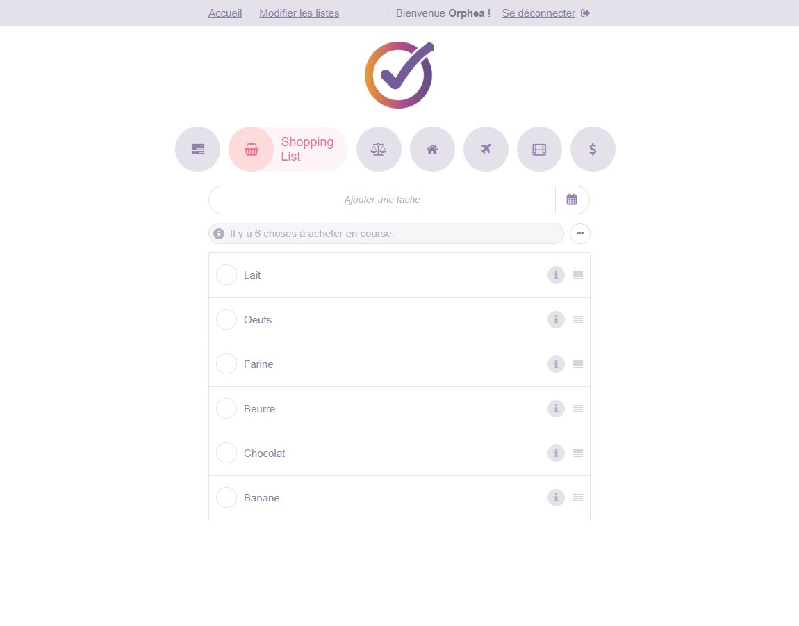Viewport: 799px width, 626px height.
Task: Show info for the Lait item
Action: tap(556, 275)
